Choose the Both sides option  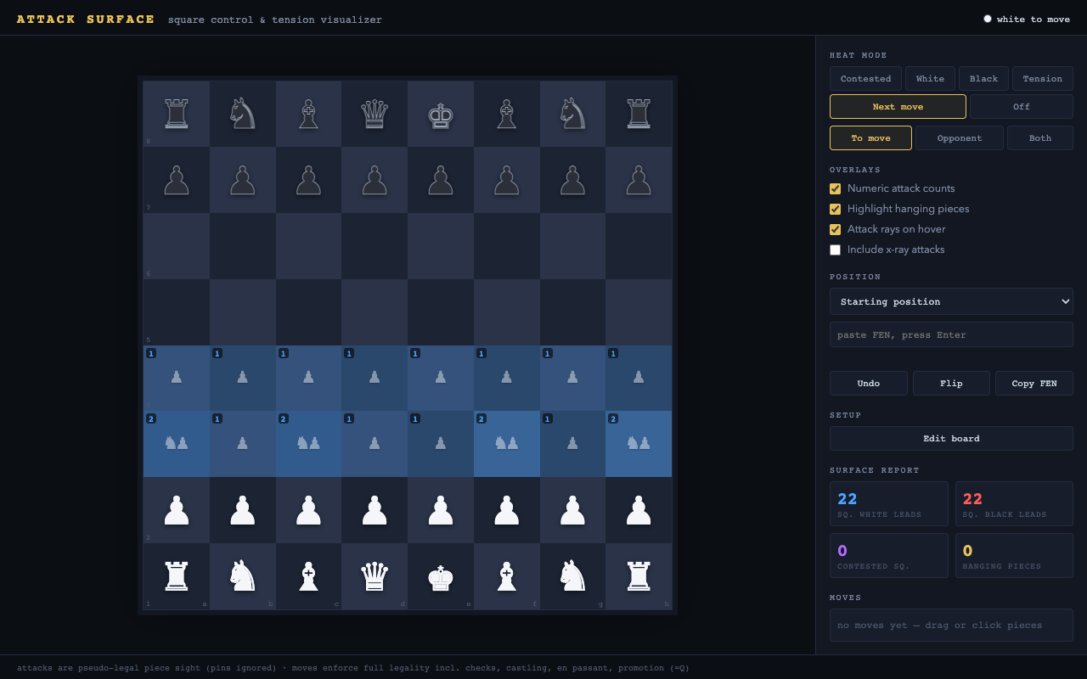[x=1040, y=138]
